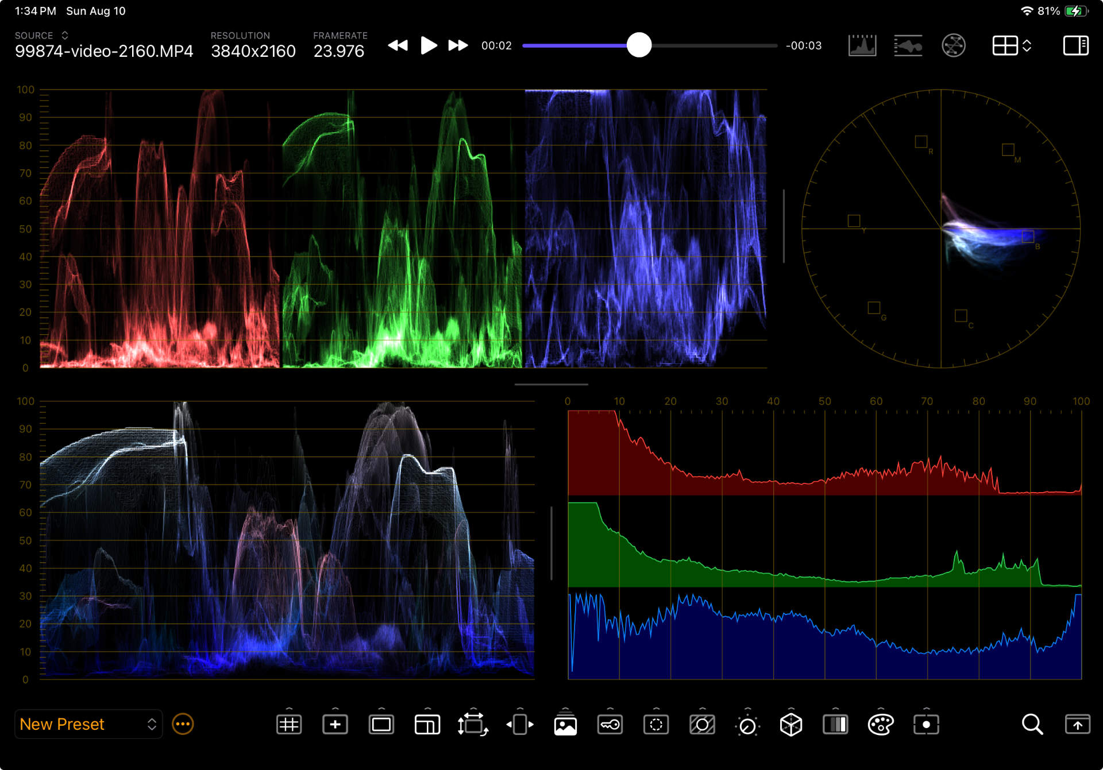1103x770 pixels.
Task: Toggle the grid overlay tool
Action: click(x=288, y=725)
